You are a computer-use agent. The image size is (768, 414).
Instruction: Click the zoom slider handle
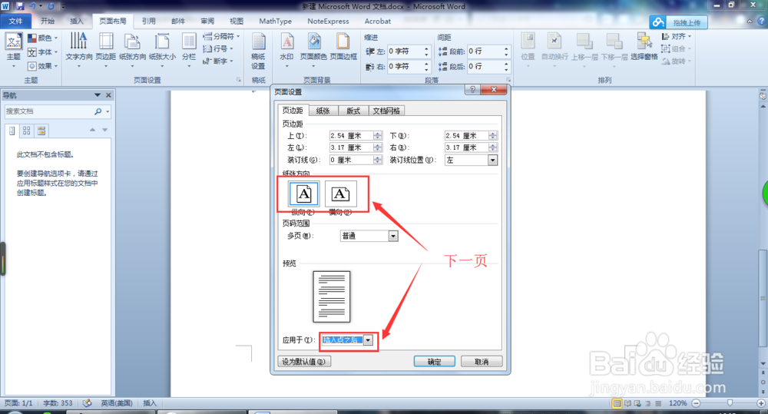pos(730,403)
